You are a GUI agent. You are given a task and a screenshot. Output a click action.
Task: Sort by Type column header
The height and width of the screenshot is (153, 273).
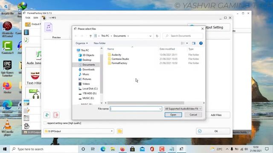191,49
